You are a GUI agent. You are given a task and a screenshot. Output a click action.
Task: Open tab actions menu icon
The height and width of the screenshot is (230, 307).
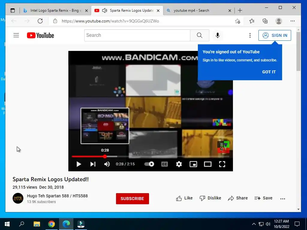point(13,10)
